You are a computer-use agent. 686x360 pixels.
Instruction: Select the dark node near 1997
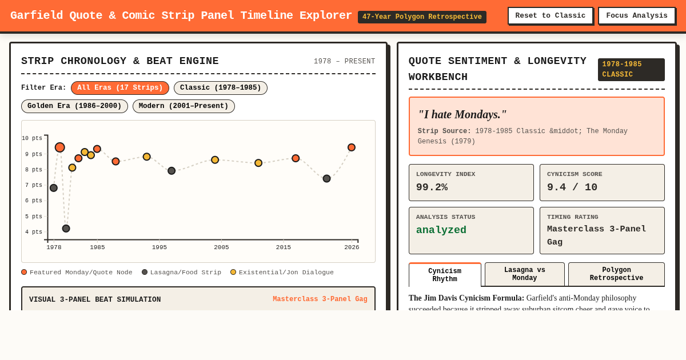coord(171,171)
